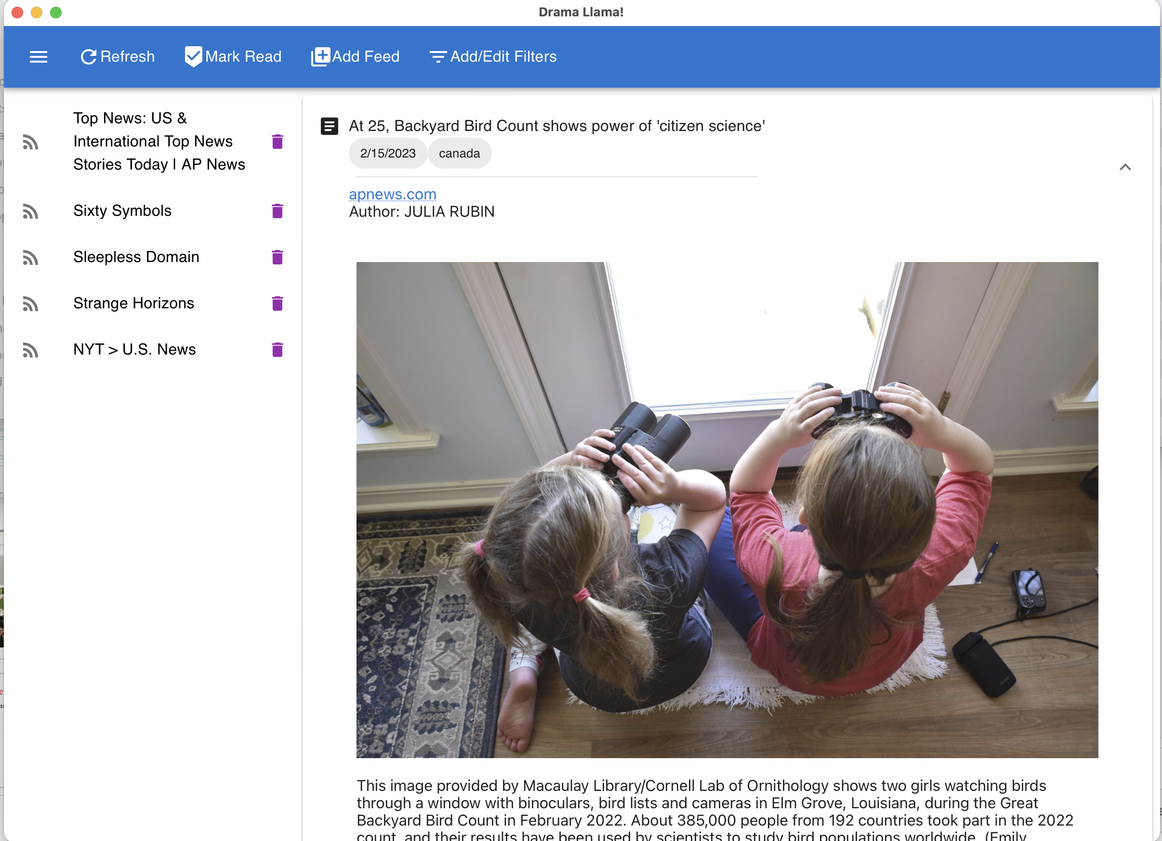This screenshot has width=1162, height=841.
Task: Click the 2/15/2023 date chip
Action: [x=388, y=153]
